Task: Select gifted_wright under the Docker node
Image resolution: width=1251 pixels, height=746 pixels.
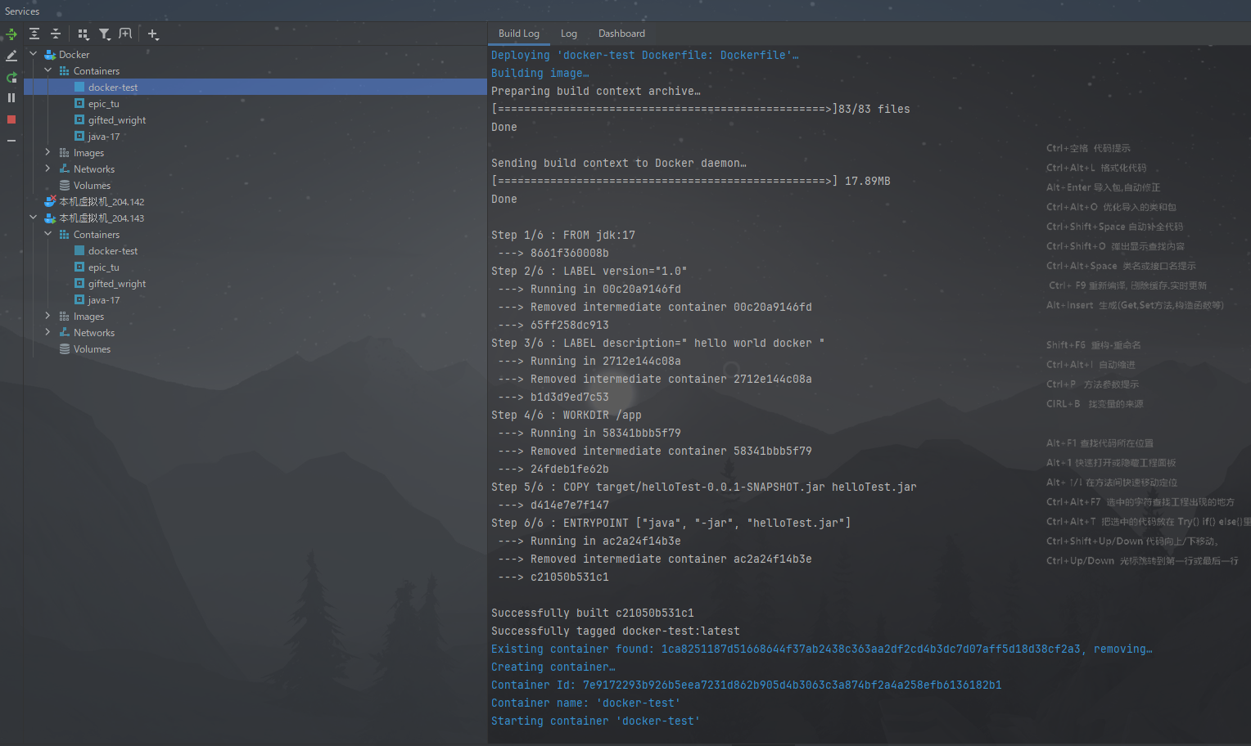Action: [x=117, y=120]
